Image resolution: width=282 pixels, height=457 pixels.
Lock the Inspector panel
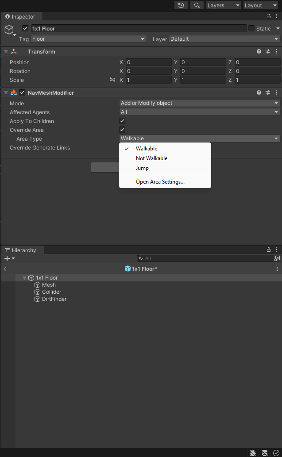tap(269, 16)
